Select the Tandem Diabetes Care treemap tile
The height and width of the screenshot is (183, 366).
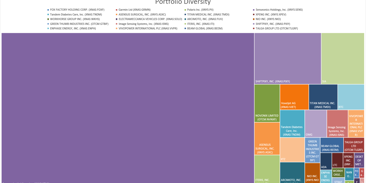pyautogui.click(x=292, y=123)
